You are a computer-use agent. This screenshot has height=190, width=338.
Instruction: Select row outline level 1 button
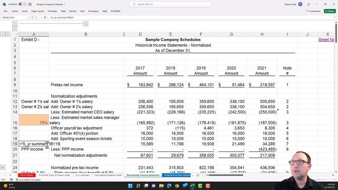3,34
